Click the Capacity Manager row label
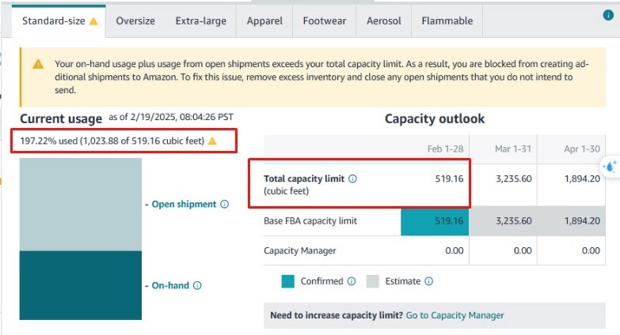This screenshot has width=620, height=335. (300, 250)
